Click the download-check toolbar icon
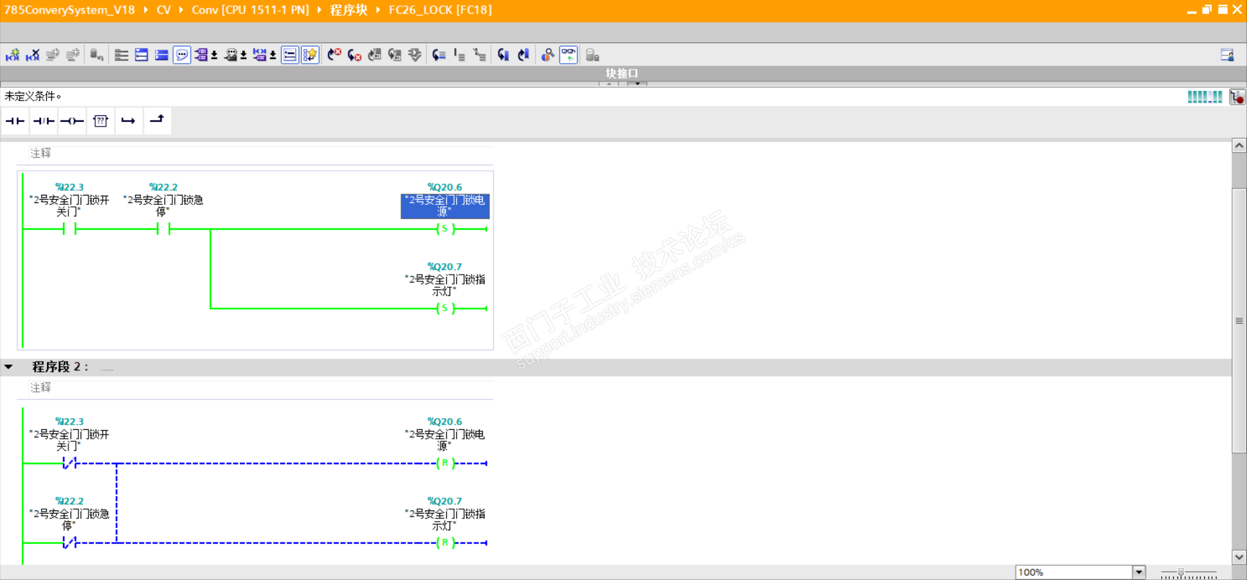 coord(415,55)
